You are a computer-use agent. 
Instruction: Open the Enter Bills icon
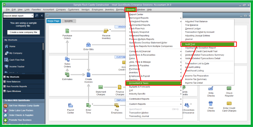pos(88,45)
